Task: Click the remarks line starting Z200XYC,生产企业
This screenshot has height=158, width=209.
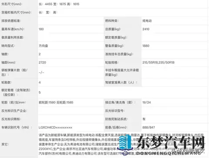Action: point(121,149)
